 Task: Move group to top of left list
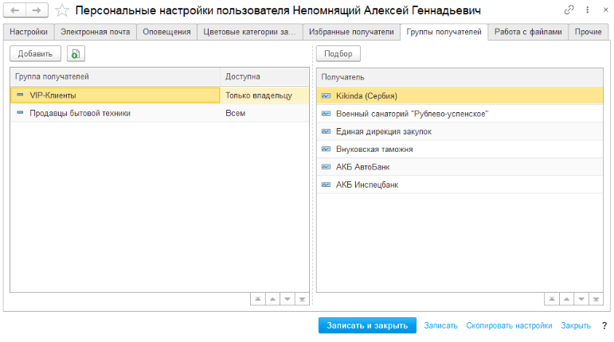257,299
